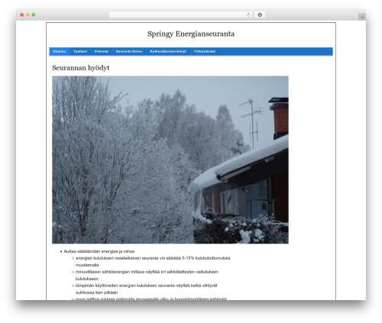Open a new tab with plus button
Image resolution: width=382 pixels, height=323 pixels.
tap(362, 17)
